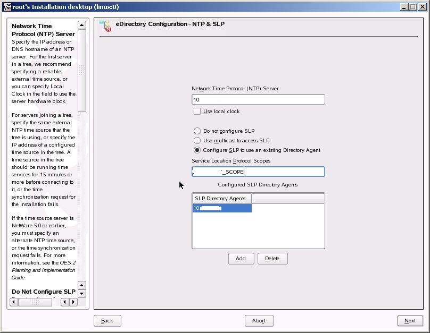Click Add to add a directory agent
Image resolution: width=430 pixels, height=333 pixels.
click(x=241, y=259)
